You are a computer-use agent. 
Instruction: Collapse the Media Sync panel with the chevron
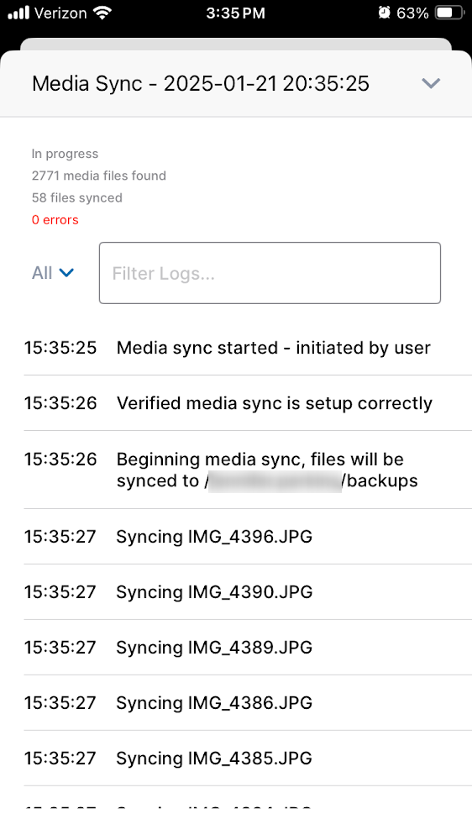[x=431, y=83]
